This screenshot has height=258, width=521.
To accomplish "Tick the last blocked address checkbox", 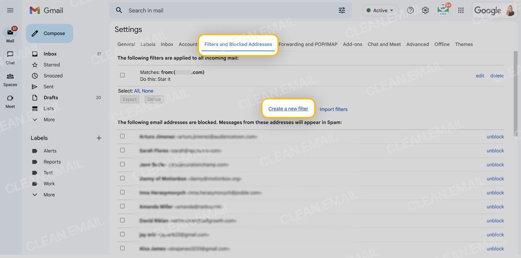I will point(122,248).
